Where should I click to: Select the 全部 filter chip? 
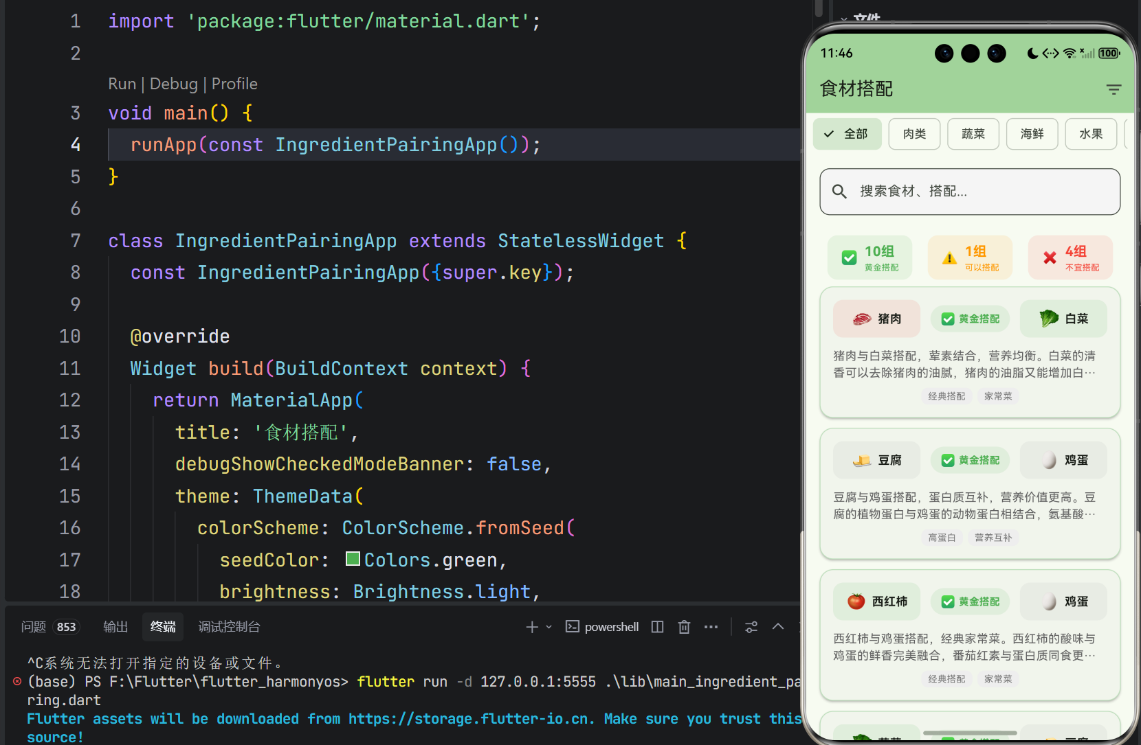click(847, 134)
